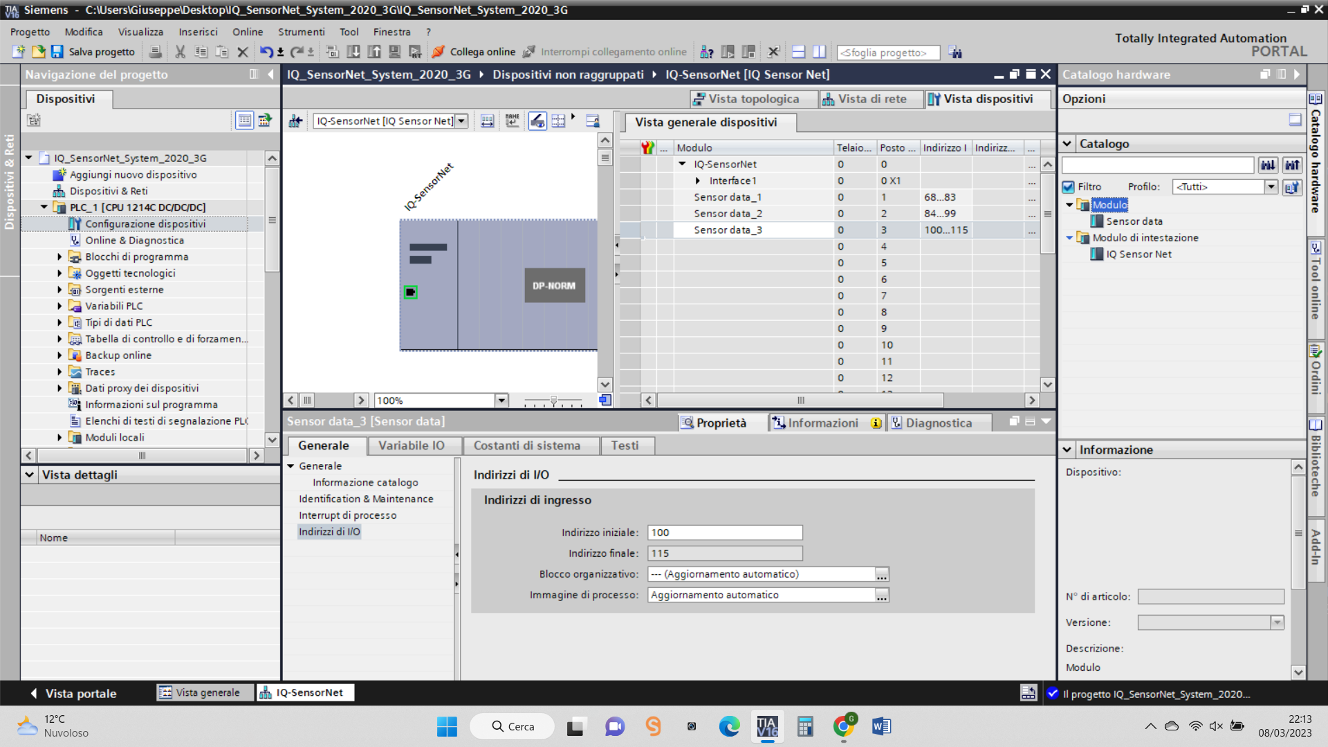Screen dimensions: 1328x747
Task: Click search-down icon in catalog search
Action: click(1268, 165)
